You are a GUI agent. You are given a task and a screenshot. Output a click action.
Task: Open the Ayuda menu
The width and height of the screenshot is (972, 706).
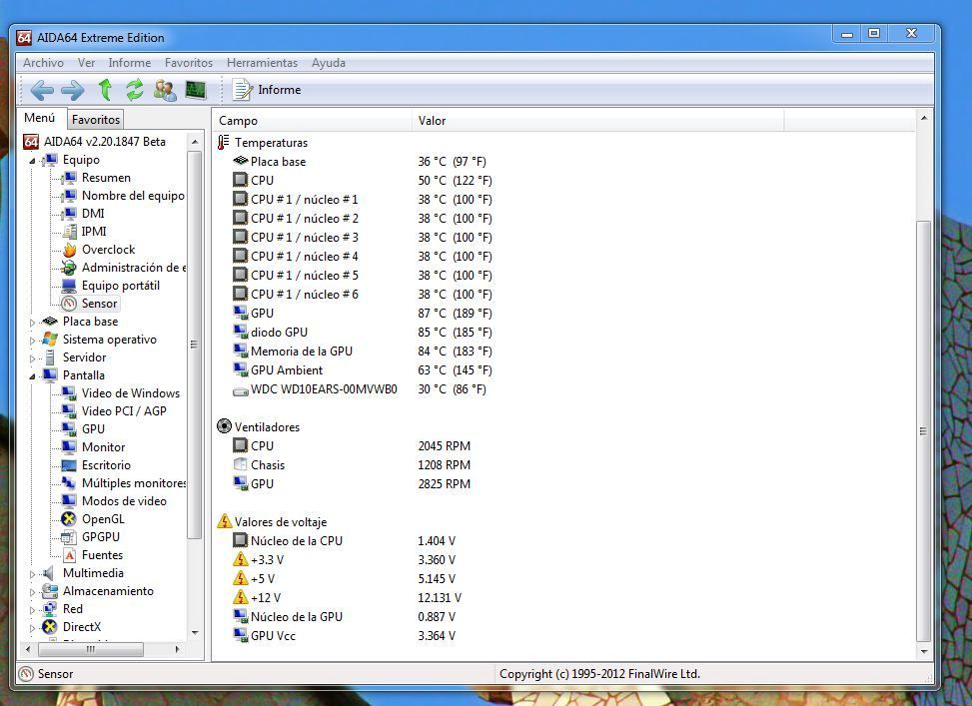click(329, 63)
